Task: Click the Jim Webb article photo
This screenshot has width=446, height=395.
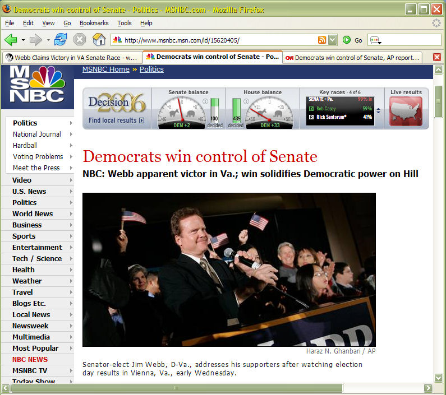Action: (x=229, y=269)
